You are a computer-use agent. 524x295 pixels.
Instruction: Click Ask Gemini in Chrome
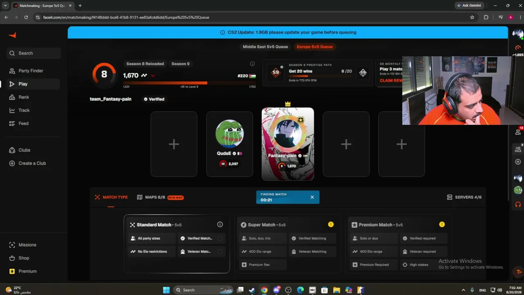click(469, 5)
